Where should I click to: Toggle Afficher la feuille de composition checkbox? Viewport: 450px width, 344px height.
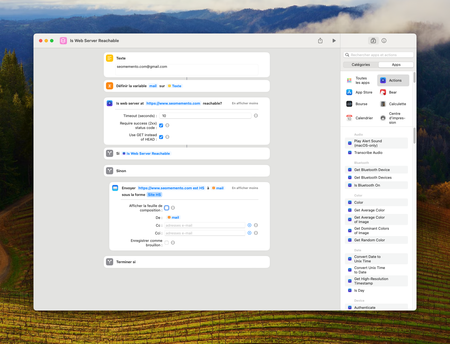167,208
